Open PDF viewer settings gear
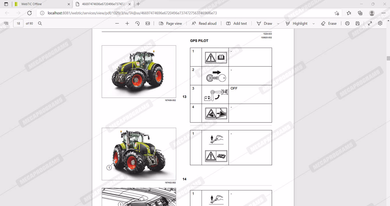This screenshot has height=206, width=390. (x=380, y=23)
